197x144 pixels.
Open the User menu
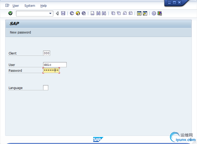(x=16, y=6)
